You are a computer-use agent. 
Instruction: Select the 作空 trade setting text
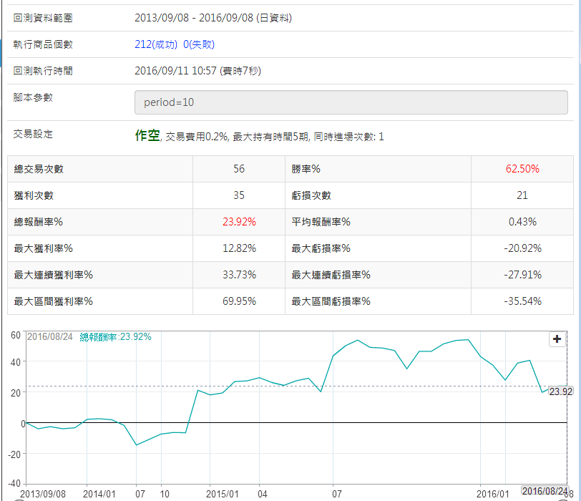pyautogui.click(x=147, y=135)
